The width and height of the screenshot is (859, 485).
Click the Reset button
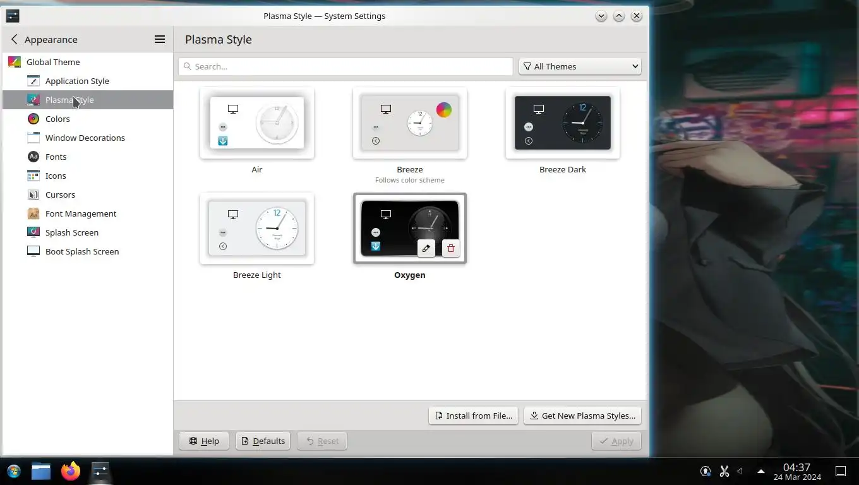coord(322,441)
